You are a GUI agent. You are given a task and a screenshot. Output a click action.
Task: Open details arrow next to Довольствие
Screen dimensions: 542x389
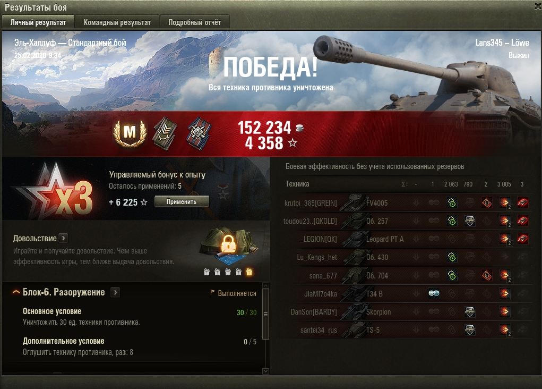63,238
